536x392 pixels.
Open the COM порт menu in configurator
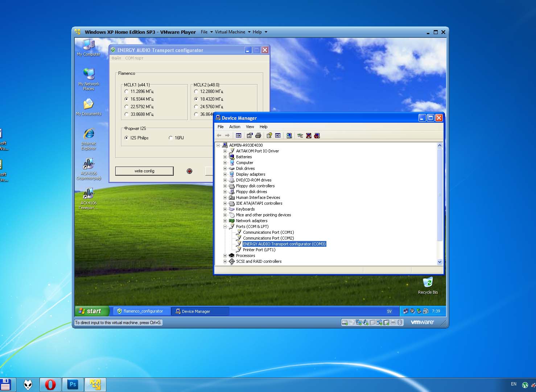[134, 58]
